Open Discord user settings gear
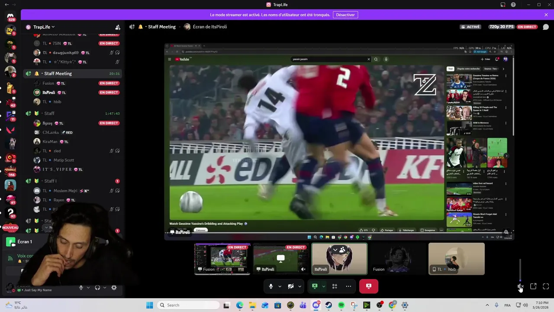Image resolution: width=554 pixels, height=312 pixels. point(114,287)
